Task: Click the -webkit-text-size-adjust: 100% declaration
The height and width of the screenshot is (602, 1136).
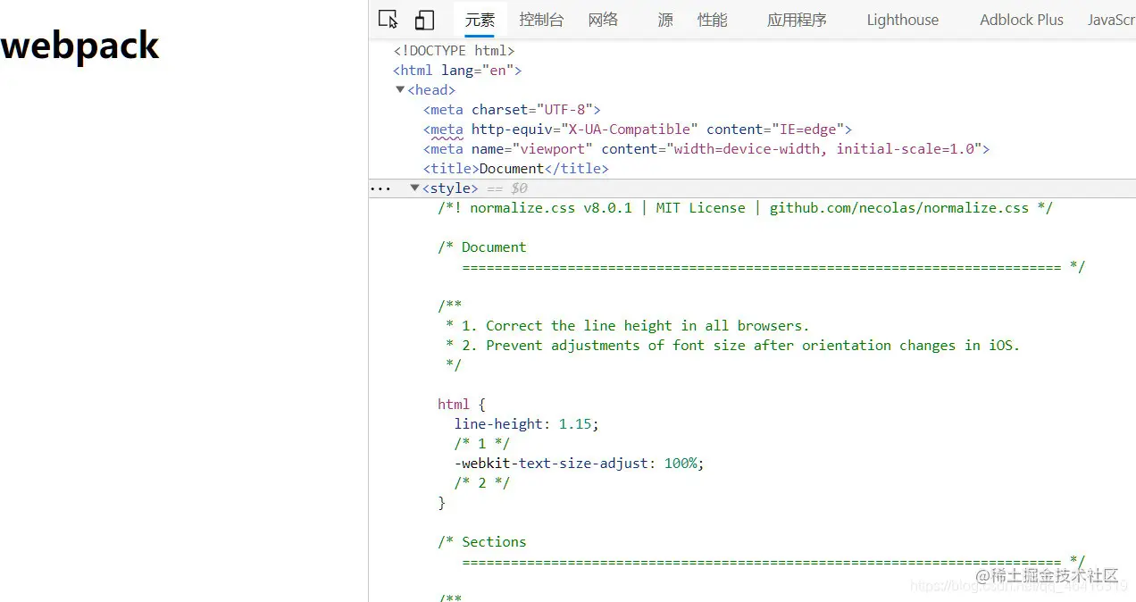Action: tap(580, 464)
